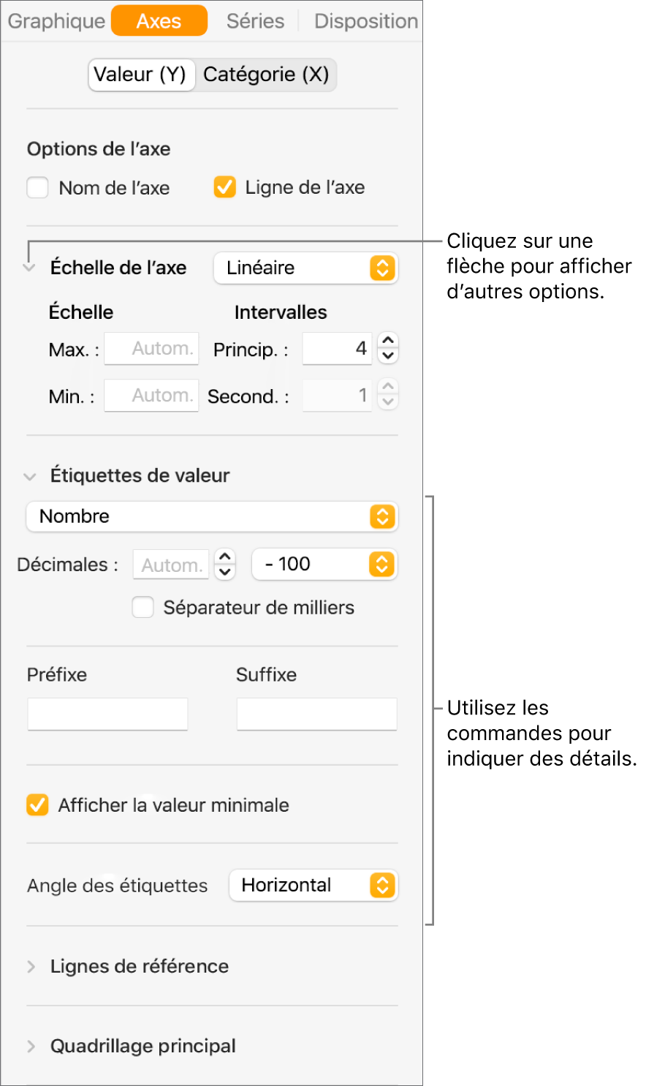This screenshot has width=646, height=1086.
Task: Decrease the Princip. intervals stepper value
Action: click(x=388, y=356)
